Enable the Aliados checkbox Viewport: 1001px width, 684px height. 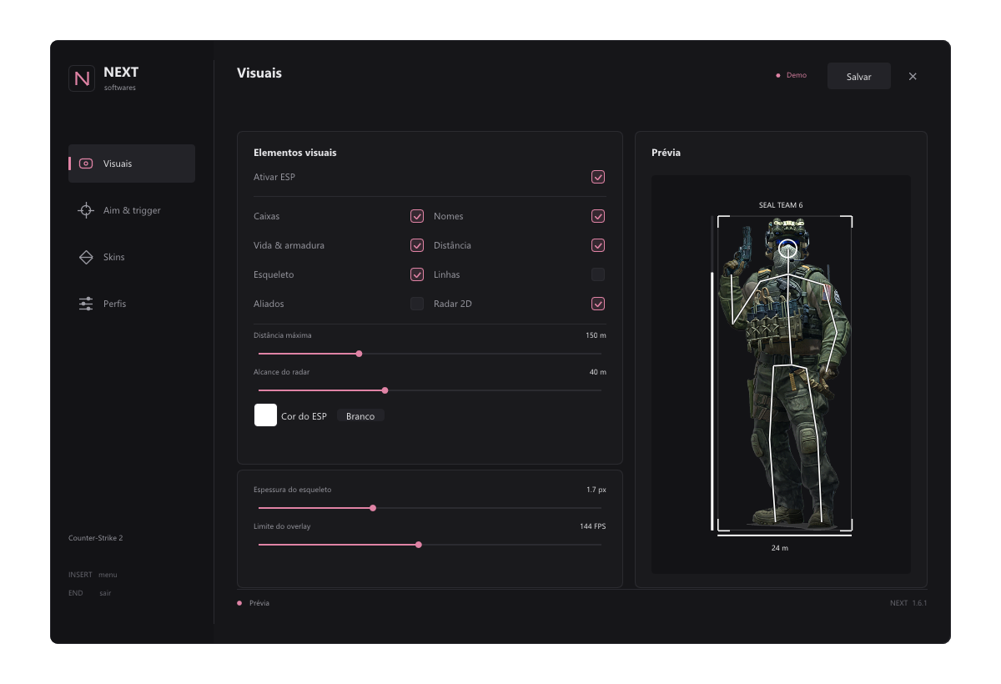(x=417, y=304)
